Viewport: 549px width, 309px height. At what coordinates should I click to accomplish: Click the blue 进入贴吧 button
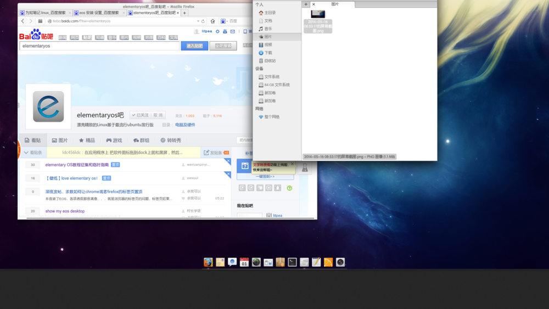coord(195,46)
